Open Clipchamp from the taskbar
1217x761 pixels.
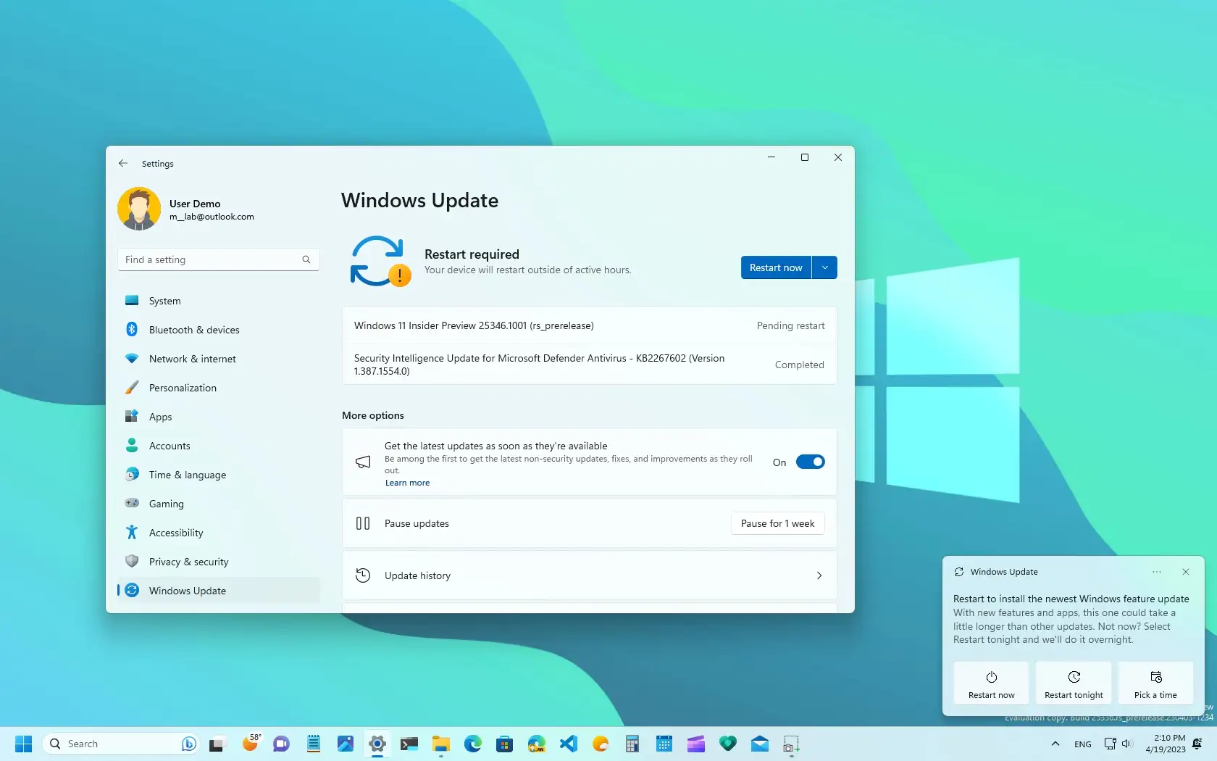coord(695,744)
